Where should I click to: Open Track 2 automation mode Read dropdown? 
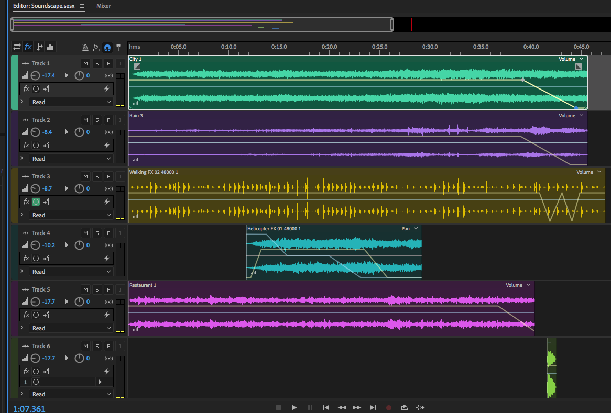coord(71,159)
